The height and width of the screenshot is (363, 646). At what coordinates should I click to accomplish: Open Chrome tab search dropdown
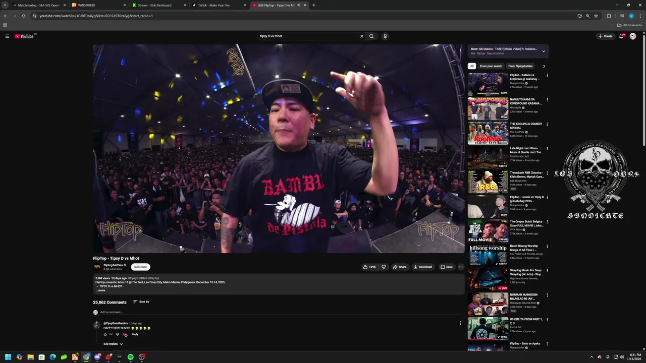pyautogui.click(x=5, y=5)
